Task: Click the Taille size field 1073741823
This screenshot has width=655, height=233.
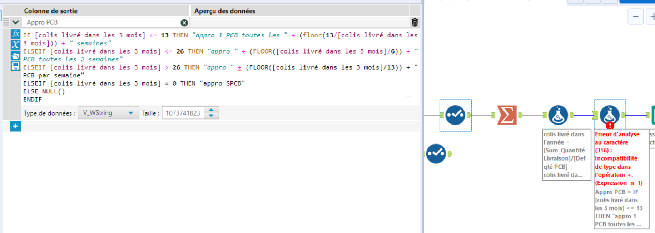Action: [x=183, y=113]
